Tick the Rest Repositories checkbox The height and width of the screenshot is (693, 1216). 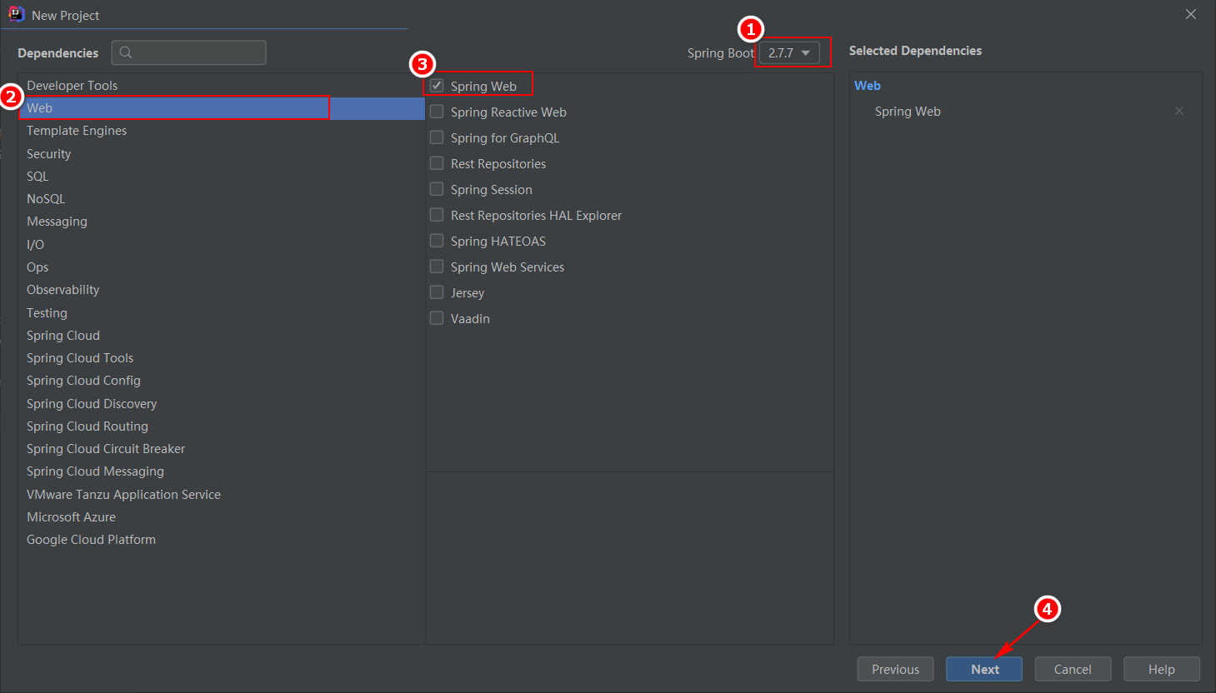click(437, 163)
